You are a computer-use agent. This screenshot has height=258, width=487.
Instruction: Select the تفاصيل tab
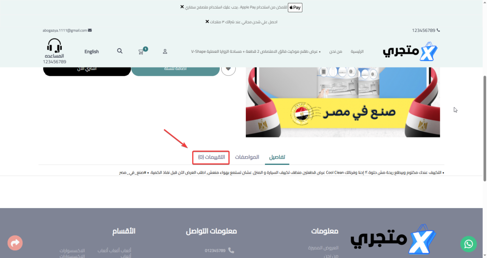[277, 157]
